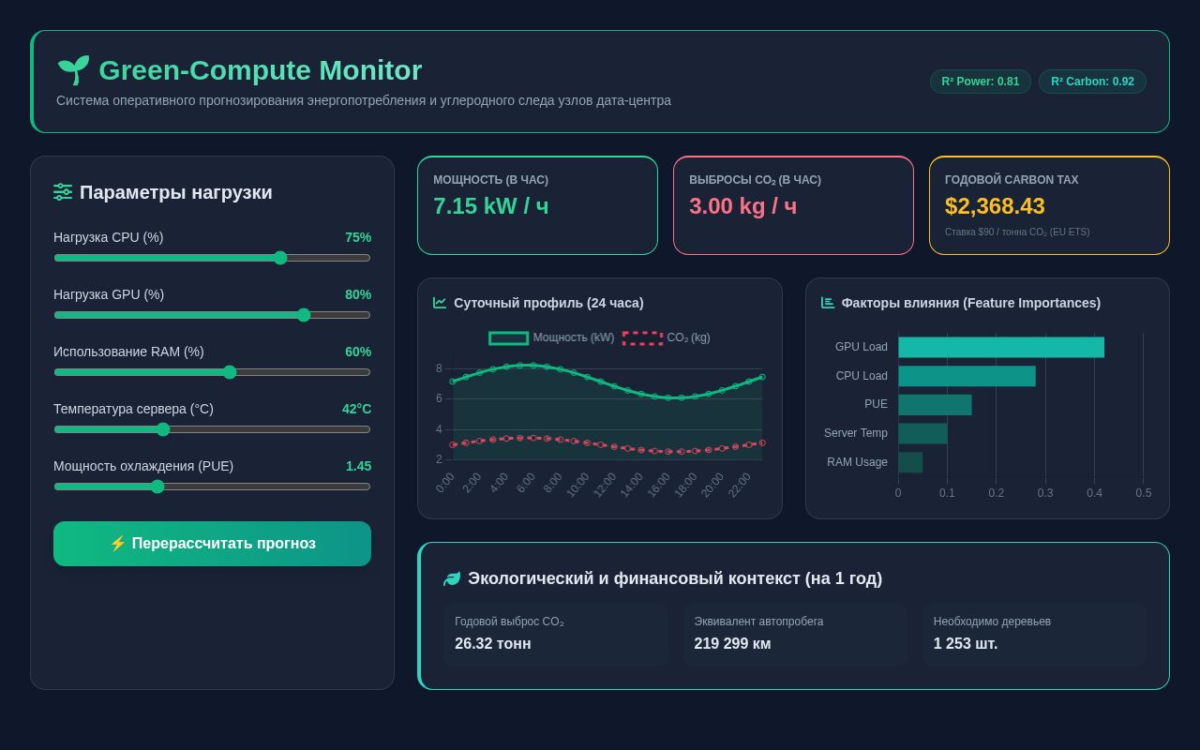The width and height of the screenshot is (1200, 750).
Task: Click the RAM Usage bar in chart
Action: (910, 462)
